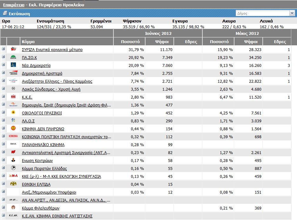
Task: Open Λαικός Σύνδεσμος - Χρυσή Αυγή link
Action: [x=51, y=89]
